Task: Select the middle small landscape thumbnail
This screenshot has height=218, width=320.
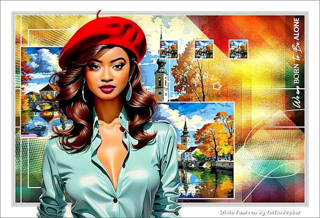Action: coord(204,49)
